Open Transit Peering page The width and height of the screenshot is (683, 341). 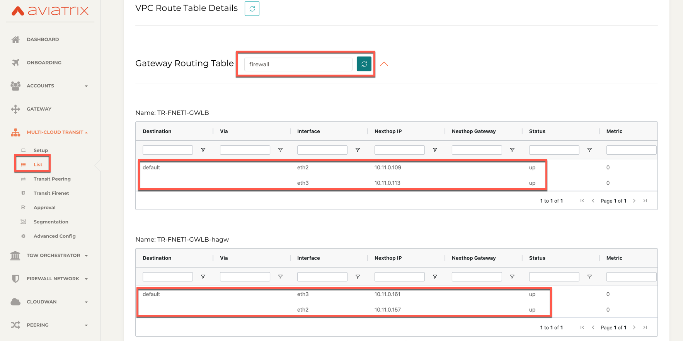[52, 179]
